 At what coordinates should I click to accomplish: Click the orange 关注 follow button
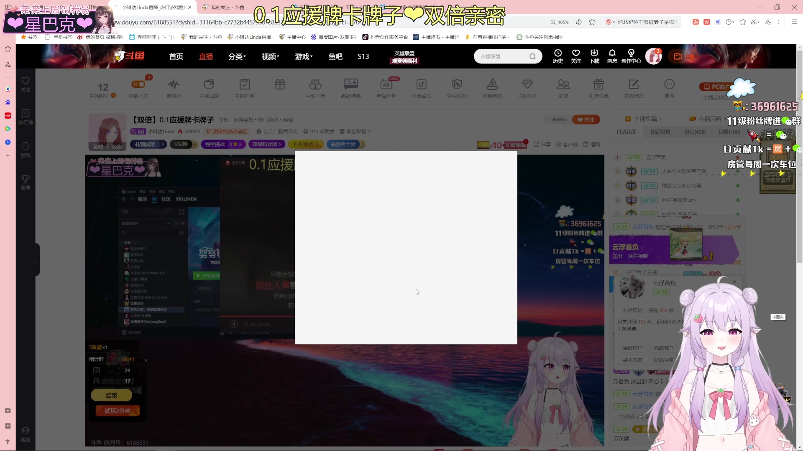pyautogui.click(x=586, y=120)
